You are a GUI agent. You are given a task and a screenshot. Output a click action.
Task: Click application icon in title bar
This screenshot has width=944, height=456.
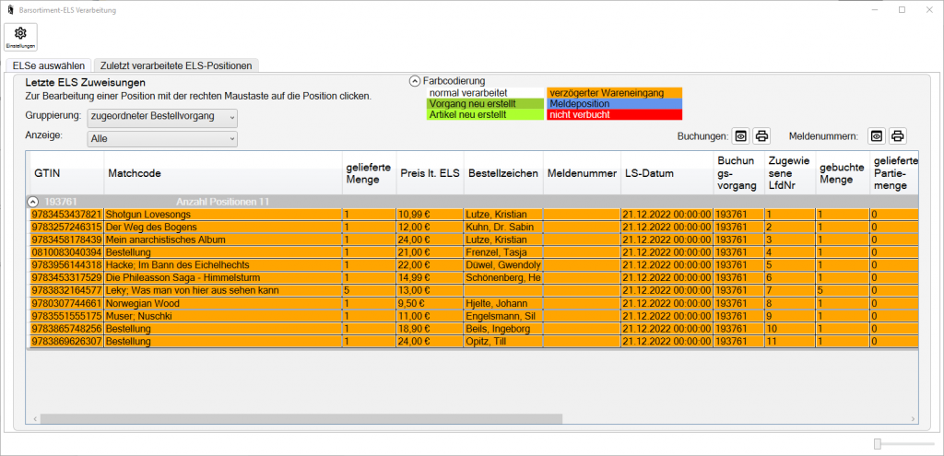[x=9, y=9]
